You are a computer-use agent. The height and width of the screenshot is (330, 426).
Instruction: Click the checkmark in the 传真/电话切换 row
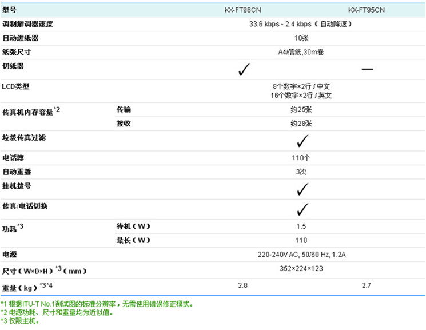coord(302,209)
